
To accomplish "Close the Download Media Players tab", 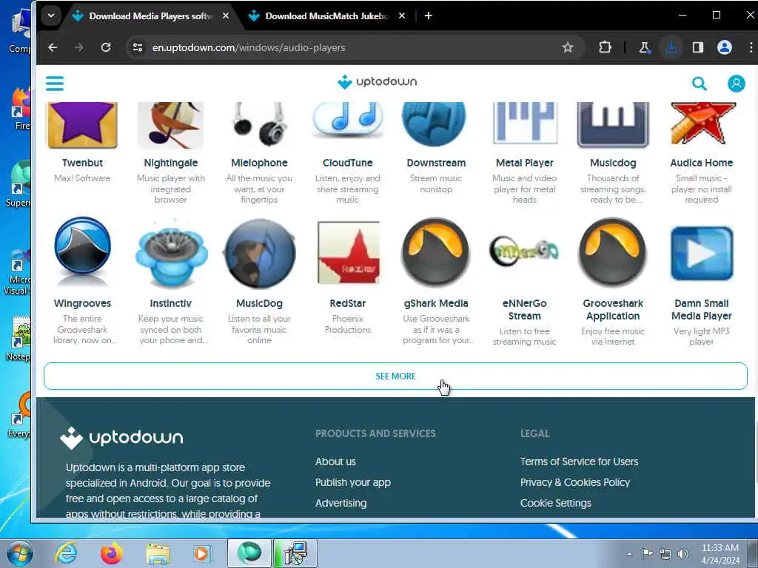I will tap(225, 16).
